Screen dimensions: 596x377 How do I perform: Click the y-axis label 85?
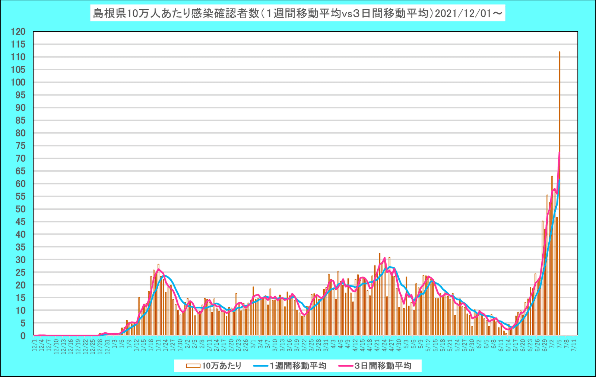pos(20,120)
